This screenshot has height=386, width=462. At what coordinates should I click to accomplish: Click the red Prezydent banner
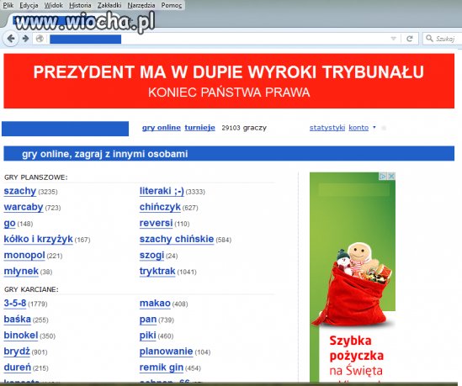[x=229, y=81]
